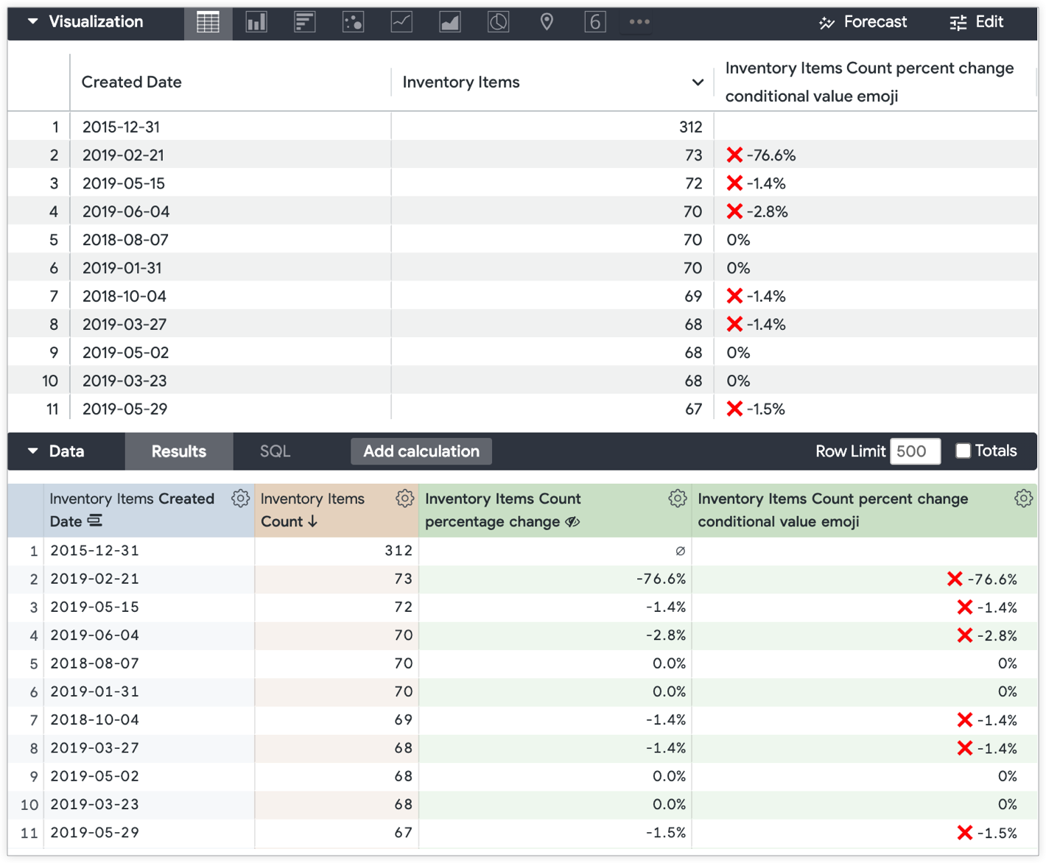Click the Row Limit input field
1046x863 pixels.
click(915, 451)
